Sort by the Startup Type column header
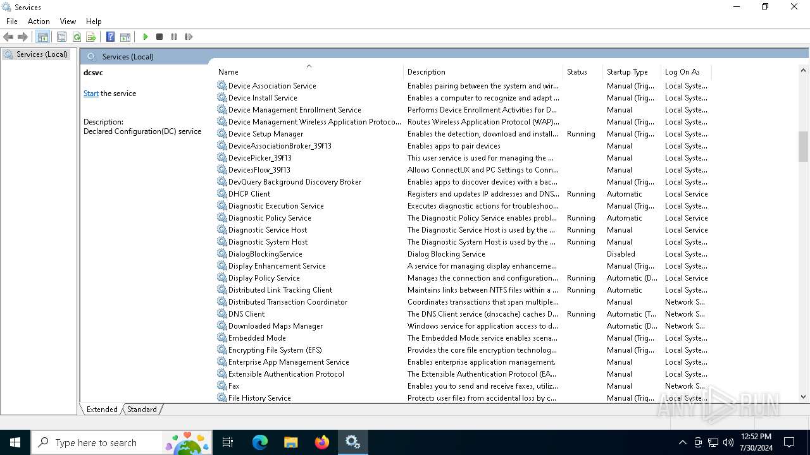The height and width of the screenshot is (455, 810). click(632, 72)
